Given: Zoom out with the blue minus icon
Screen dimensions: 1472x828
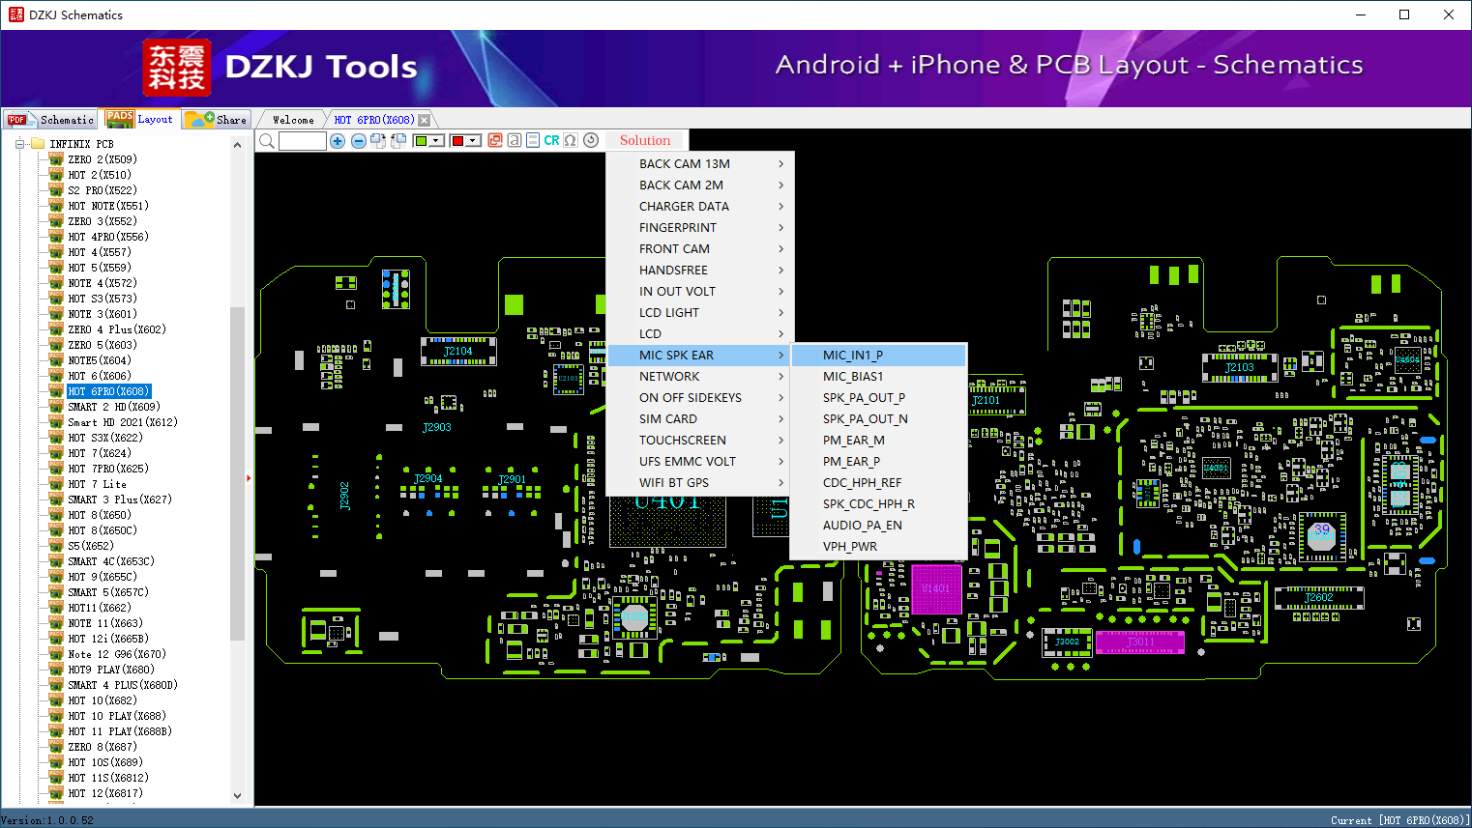Looking at the screenshot, I should pos(359,141).
